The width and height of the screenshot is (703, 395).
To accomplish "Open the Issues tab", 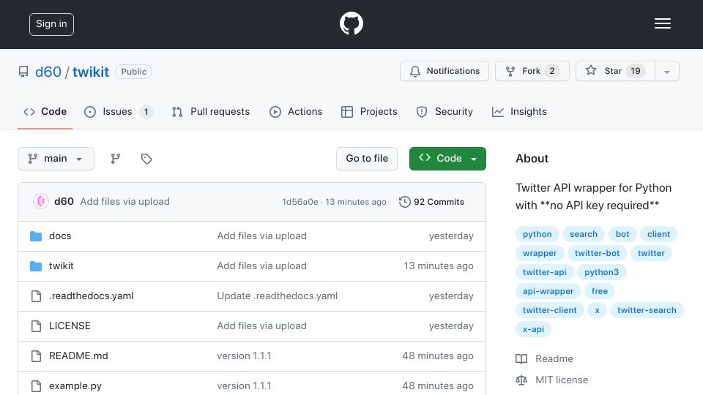I will coord(119,111).
